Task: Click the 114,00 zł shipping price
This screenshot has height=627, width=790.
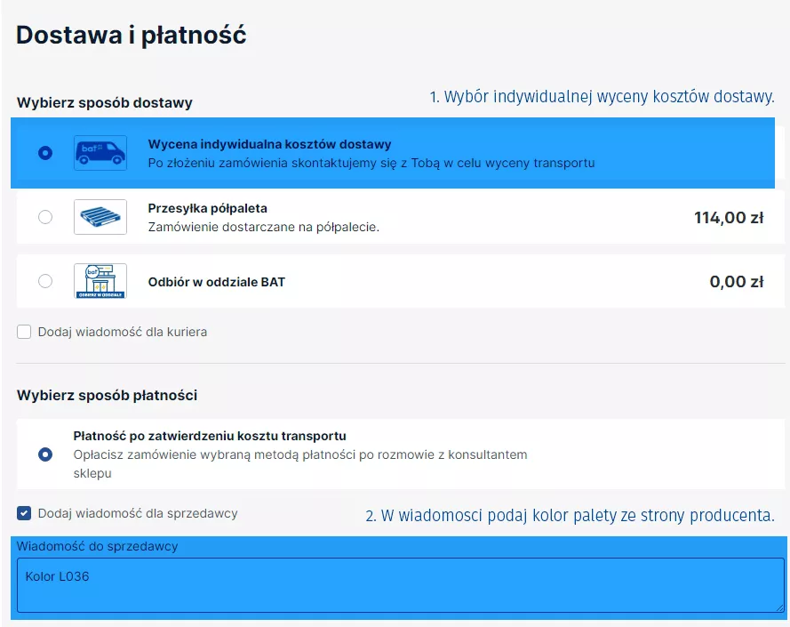Action: (728, 217)
